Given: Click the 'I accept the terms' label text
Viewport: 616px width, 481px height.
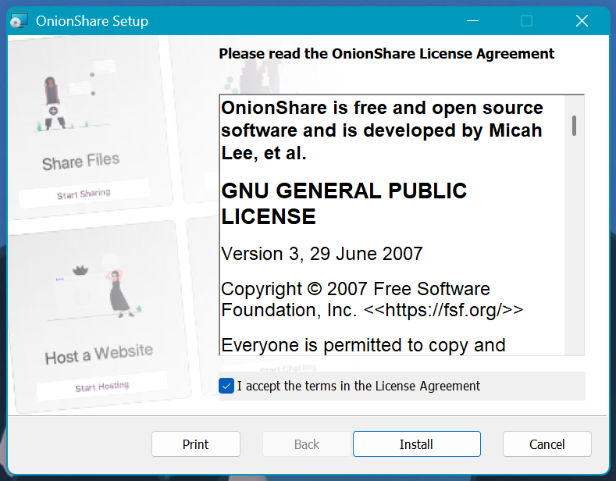Looking at the screenshot, I should [358, 386].
